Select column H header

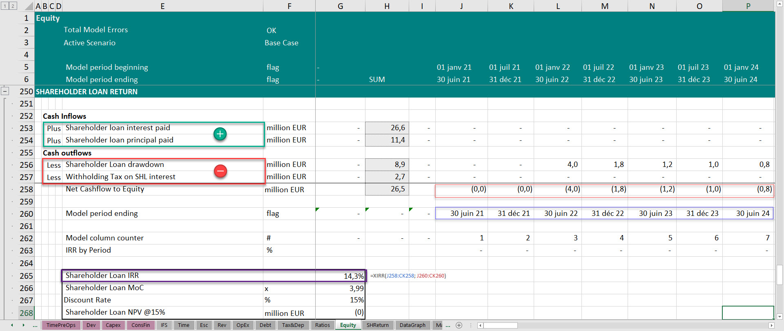tap(387, 6)
